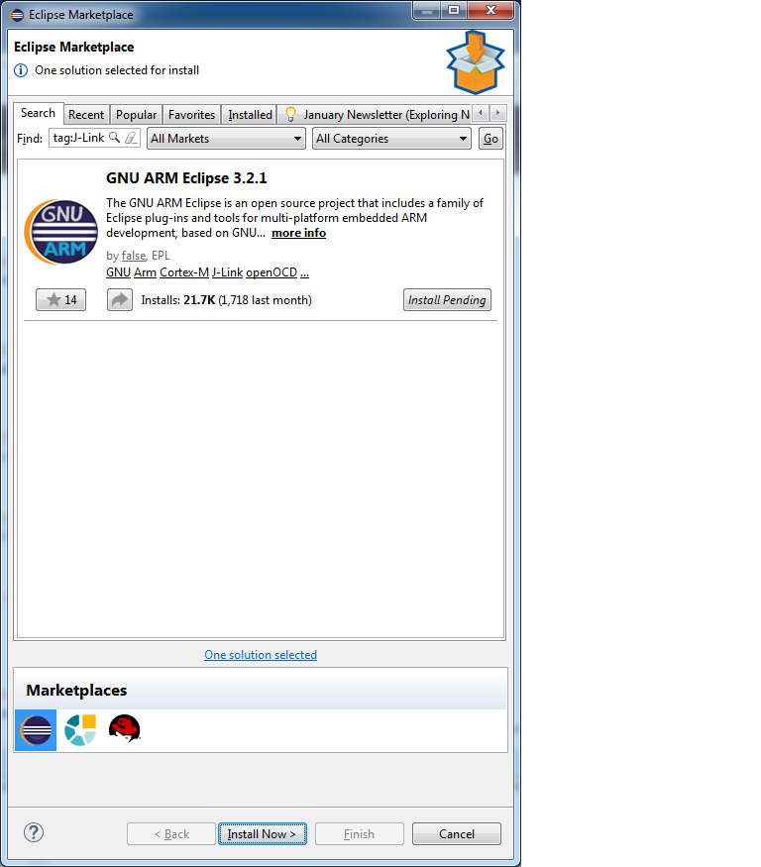This screenshot has height=867, width=761.
Task: Click the lightbulb icon on newsletter tab
Action: (290, 115)
